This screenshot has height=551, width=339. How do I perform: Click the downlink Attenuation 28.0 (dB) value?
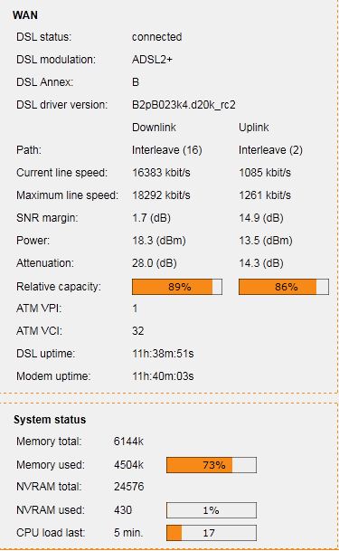(155, 263)
